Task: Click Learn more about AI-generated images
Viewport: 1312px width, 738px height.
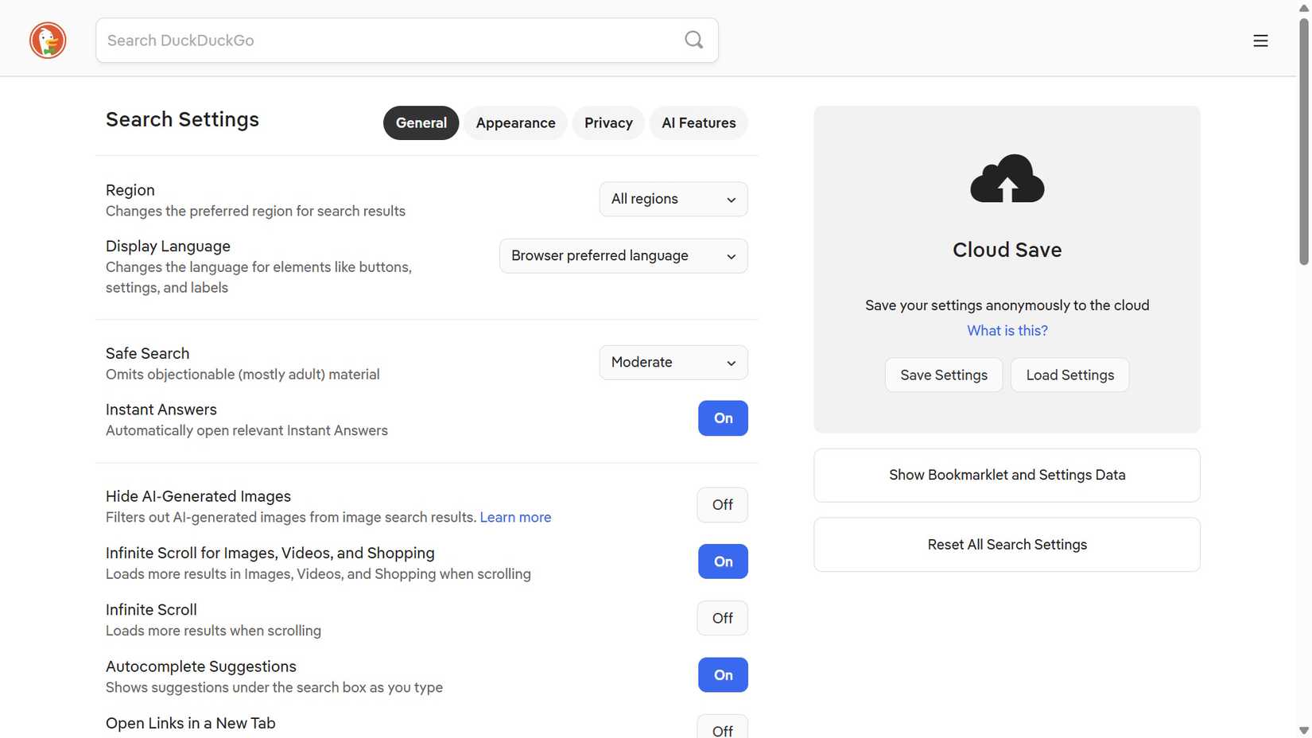Action: click(x=515, y=517)
